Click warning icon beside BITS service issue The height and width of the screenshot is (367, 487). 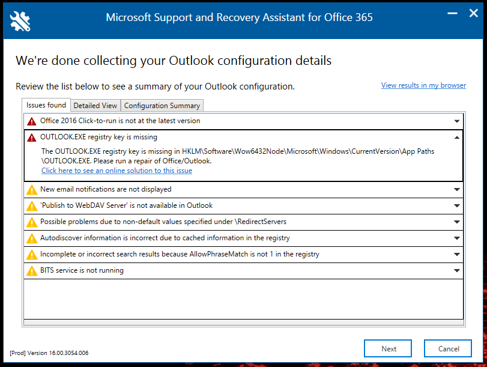click(32, 271)
